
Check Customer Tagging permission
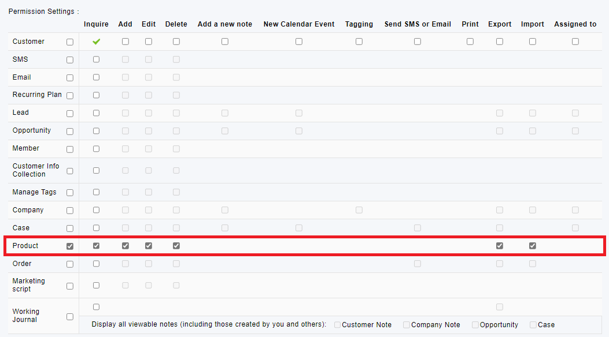pyautogui.click(x=359, y=42)
